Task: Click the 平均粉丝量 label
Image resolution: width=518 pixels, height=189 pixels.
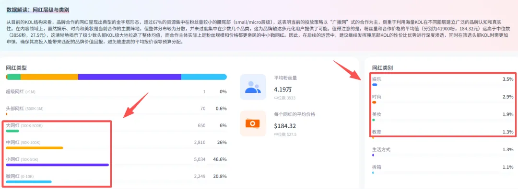Action: (x=285, y=78)
